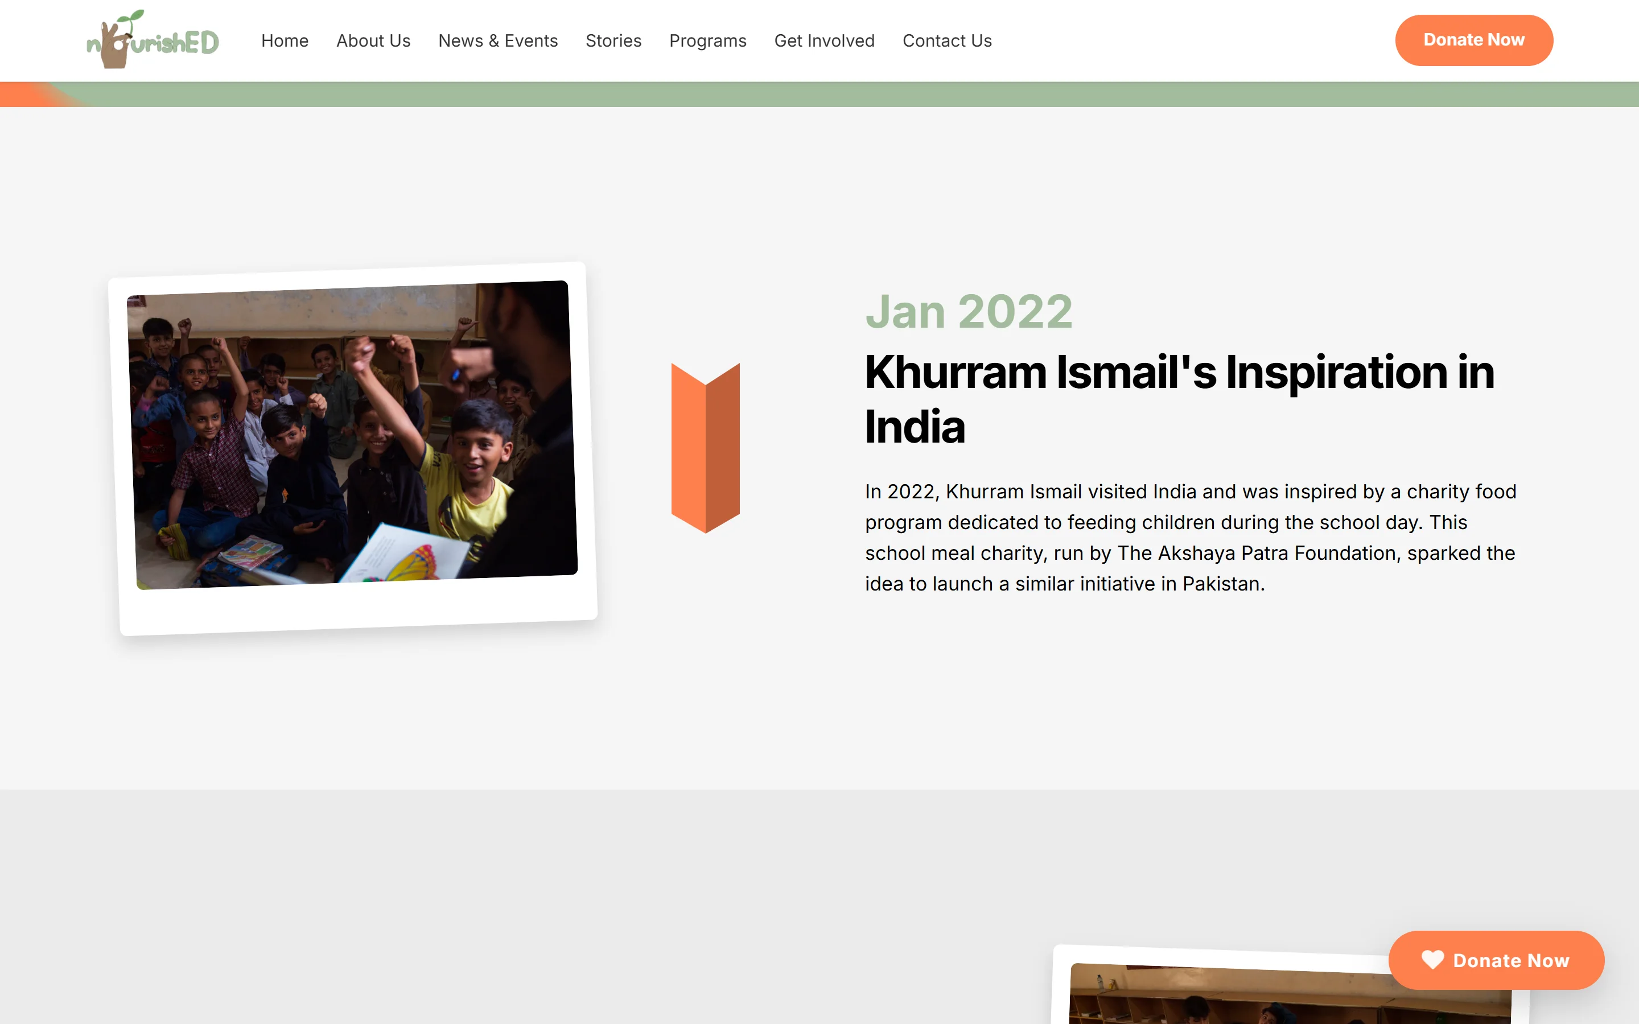Click the heart icon in floating button
Screen dimensions: 1639x1024
[x=1432, y=960]
